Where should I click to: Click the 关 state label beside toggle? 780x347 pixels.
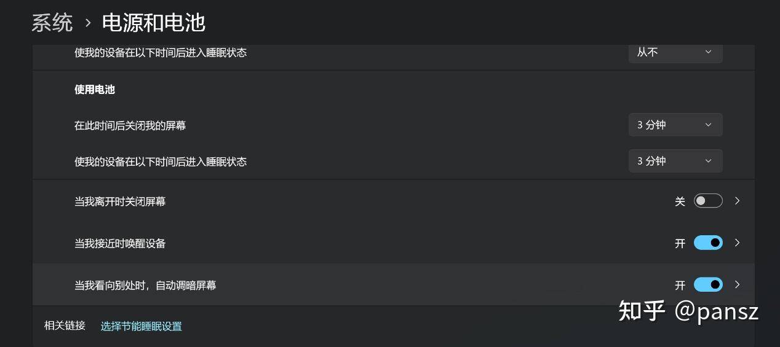680,201
